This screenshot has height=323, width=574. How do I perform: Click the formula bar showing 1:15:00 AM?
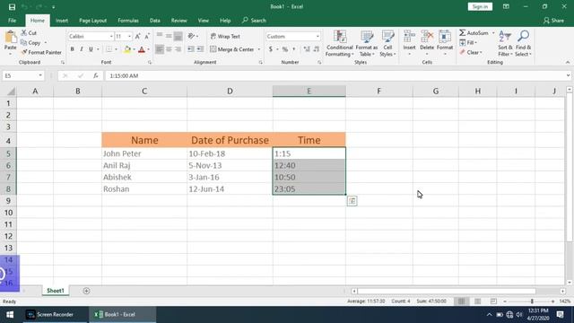(335, 75)
